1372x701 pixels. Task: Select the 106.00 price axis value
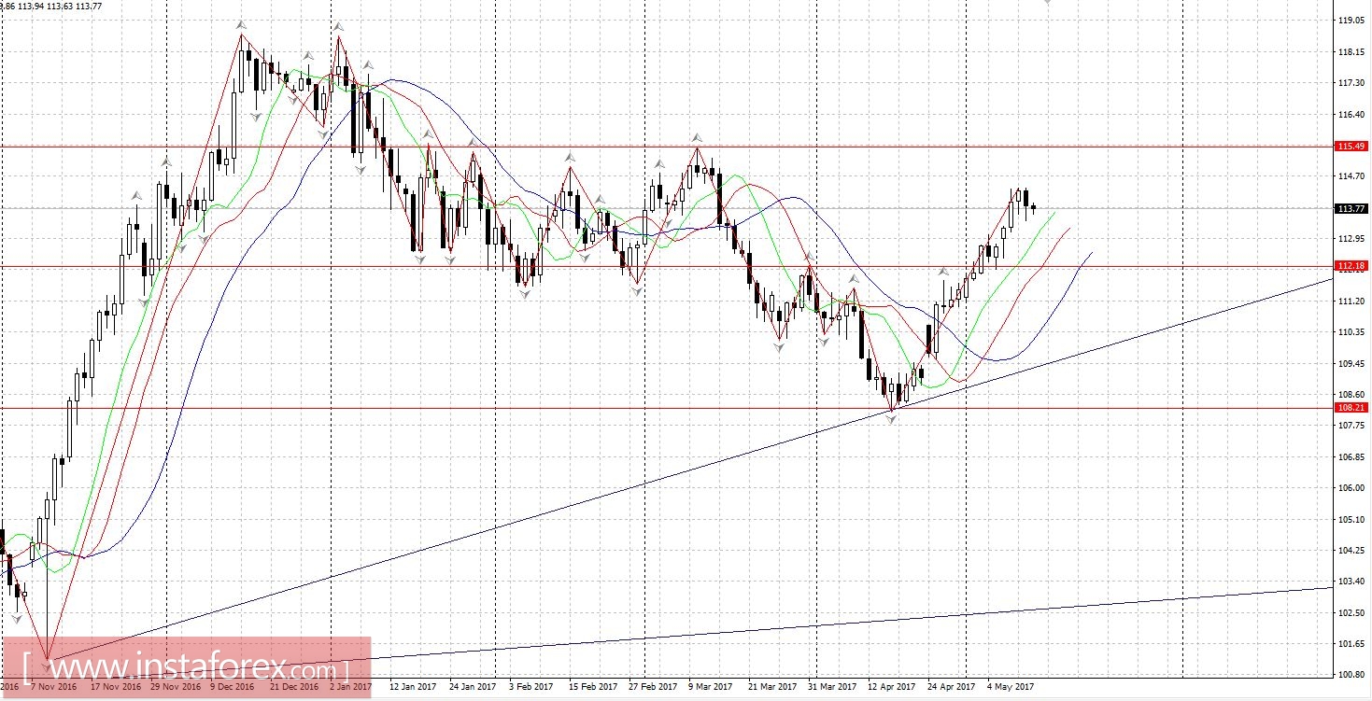tap(1351, 488)
